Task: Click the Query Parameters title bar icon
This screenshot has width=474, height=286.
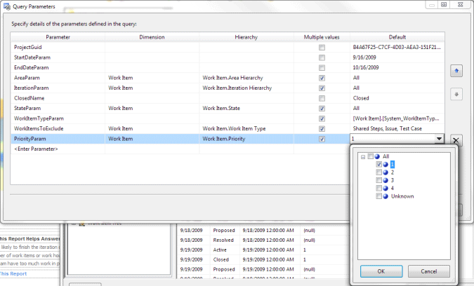Action: click(x=7, y=6)
